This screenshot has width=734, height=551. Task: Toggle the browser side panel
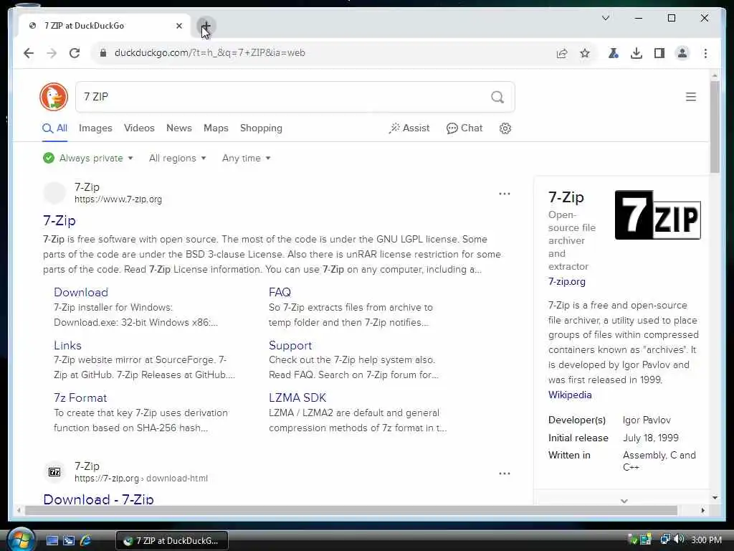tap(659, 53)
